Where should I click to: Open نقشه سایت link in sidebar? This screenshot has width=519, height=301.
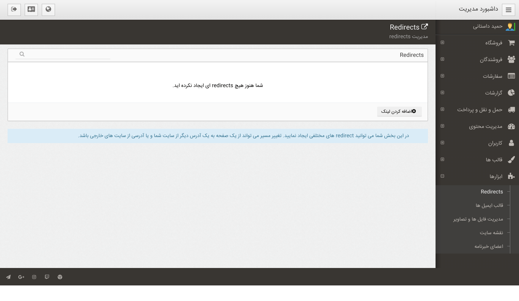point(491,233)
